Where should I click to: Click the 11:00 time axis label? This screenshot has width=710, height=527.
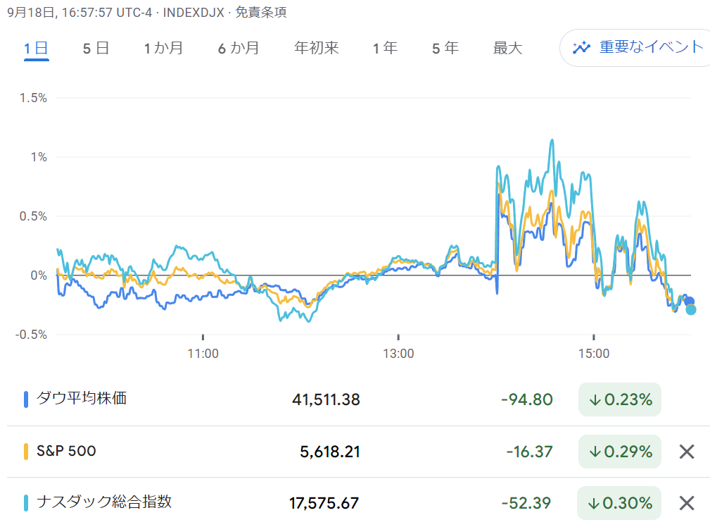point(203,353)
